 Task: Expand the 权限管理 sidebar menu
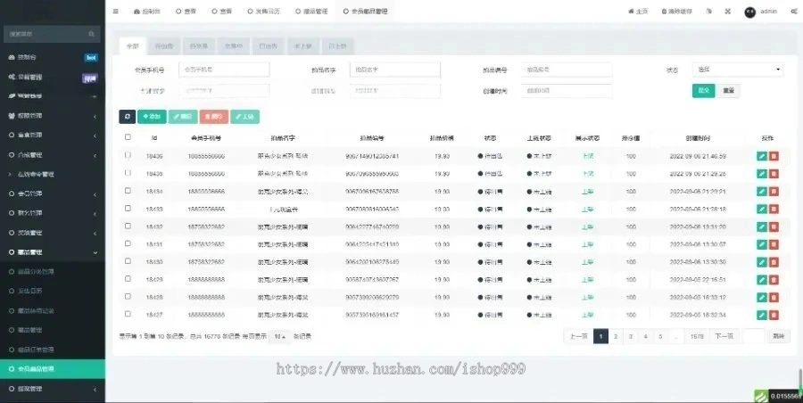click(53, 116)
